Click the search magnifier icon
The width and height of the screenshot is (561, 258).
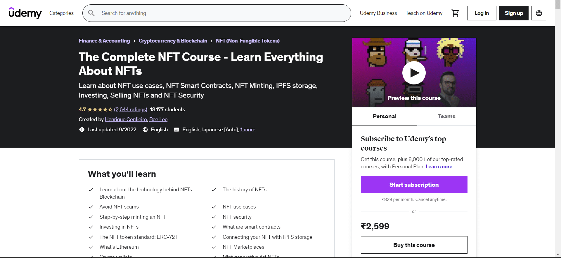coord(91,13)
